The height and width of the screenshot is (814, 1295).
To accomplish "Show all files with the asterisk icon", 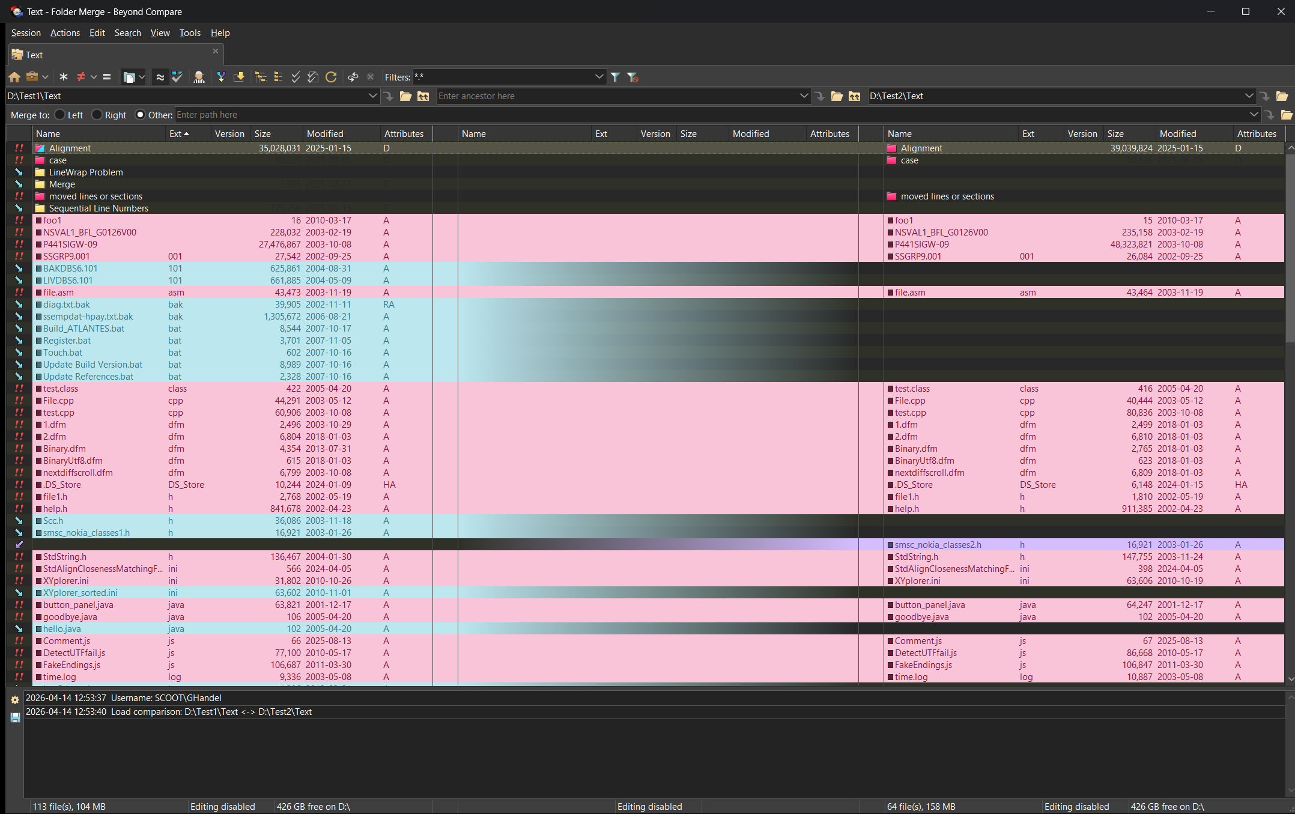I will click(x=63, y=77).
